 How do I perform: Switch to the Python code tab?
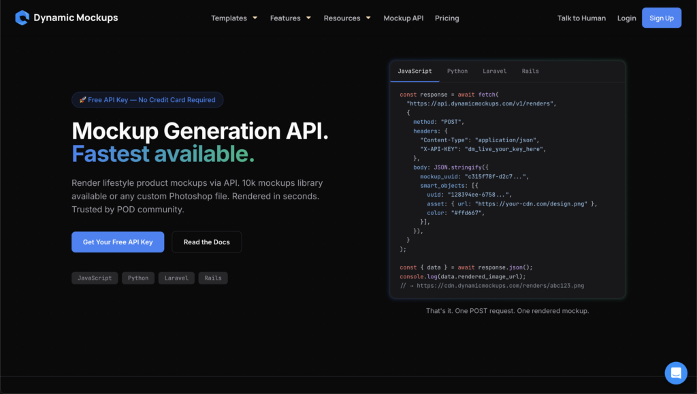[x=457, y=71]
